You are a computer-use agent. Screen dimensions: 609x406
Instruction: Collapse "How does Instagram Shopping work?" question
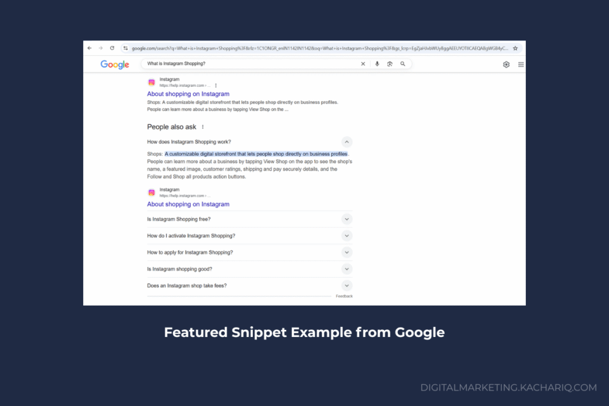(x=347, y=142)
